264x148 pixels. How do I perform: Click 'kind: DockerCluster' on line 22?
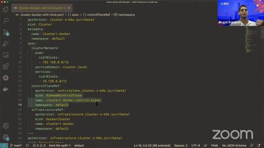(53, 119)
